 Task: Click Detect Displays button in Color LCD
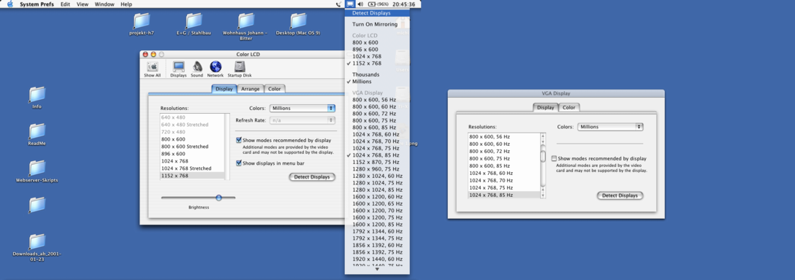[x=312, y=176]
